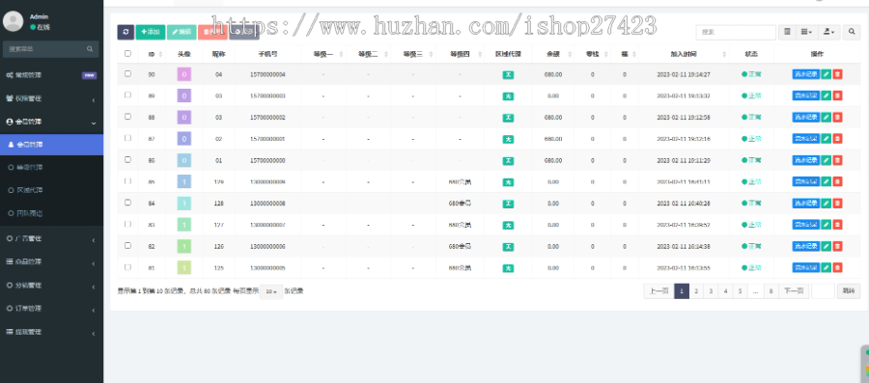Go to next page (下一页)
Image resolution: width=869 pixels, height=383 pixels.
click(794, 291)
